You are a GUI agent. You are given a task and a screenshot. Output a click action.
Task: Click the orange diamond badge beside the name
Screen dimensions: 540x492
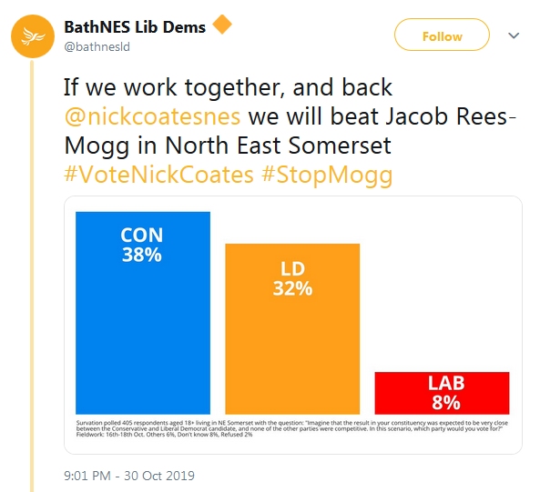pos(222,25)
